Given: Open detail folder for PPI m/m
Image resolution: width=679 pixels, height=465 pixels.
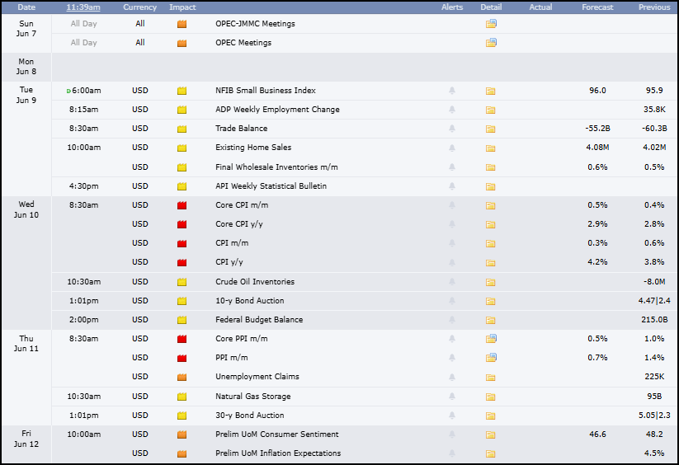Looking at the screenshot, I should (491, 358).
